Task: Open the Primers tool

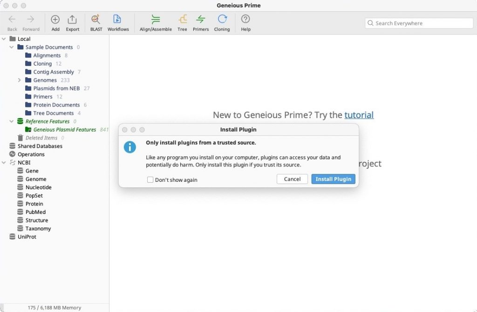Action: pyautogui.click(x=201, y=23)
